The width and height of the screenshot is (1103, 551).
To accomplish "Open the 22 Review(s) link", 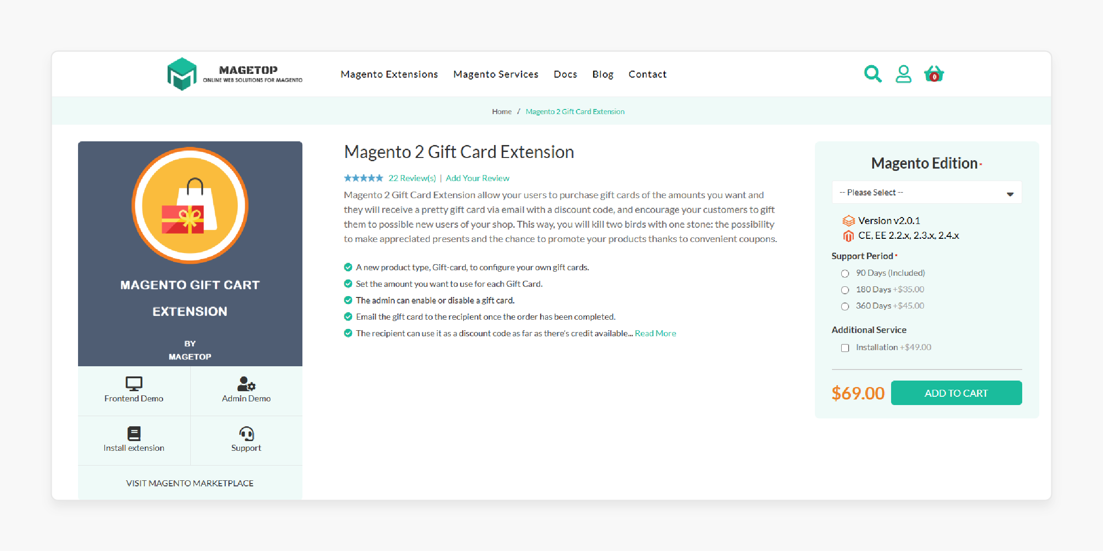I will pyautogui.click(x=412, y=178).
